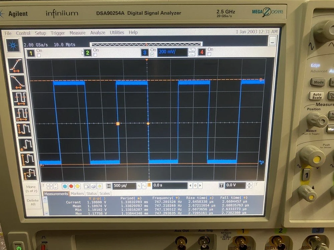Click the horizontal timebase H icon
Viewport: 334px width, 250px height.
109,186
